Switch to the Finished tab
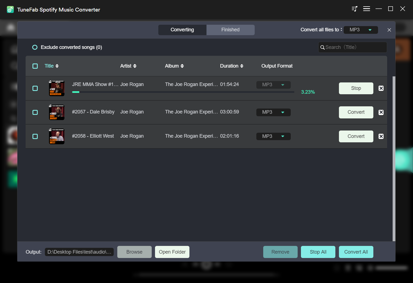 point(230,30)
